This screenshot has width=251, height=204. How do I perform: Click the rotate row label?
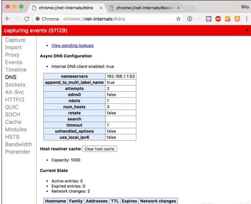click(74, 113)
